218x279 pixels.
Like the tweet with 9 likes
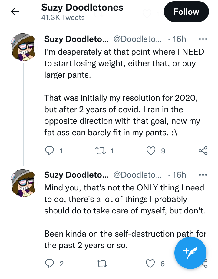point(151,151)
